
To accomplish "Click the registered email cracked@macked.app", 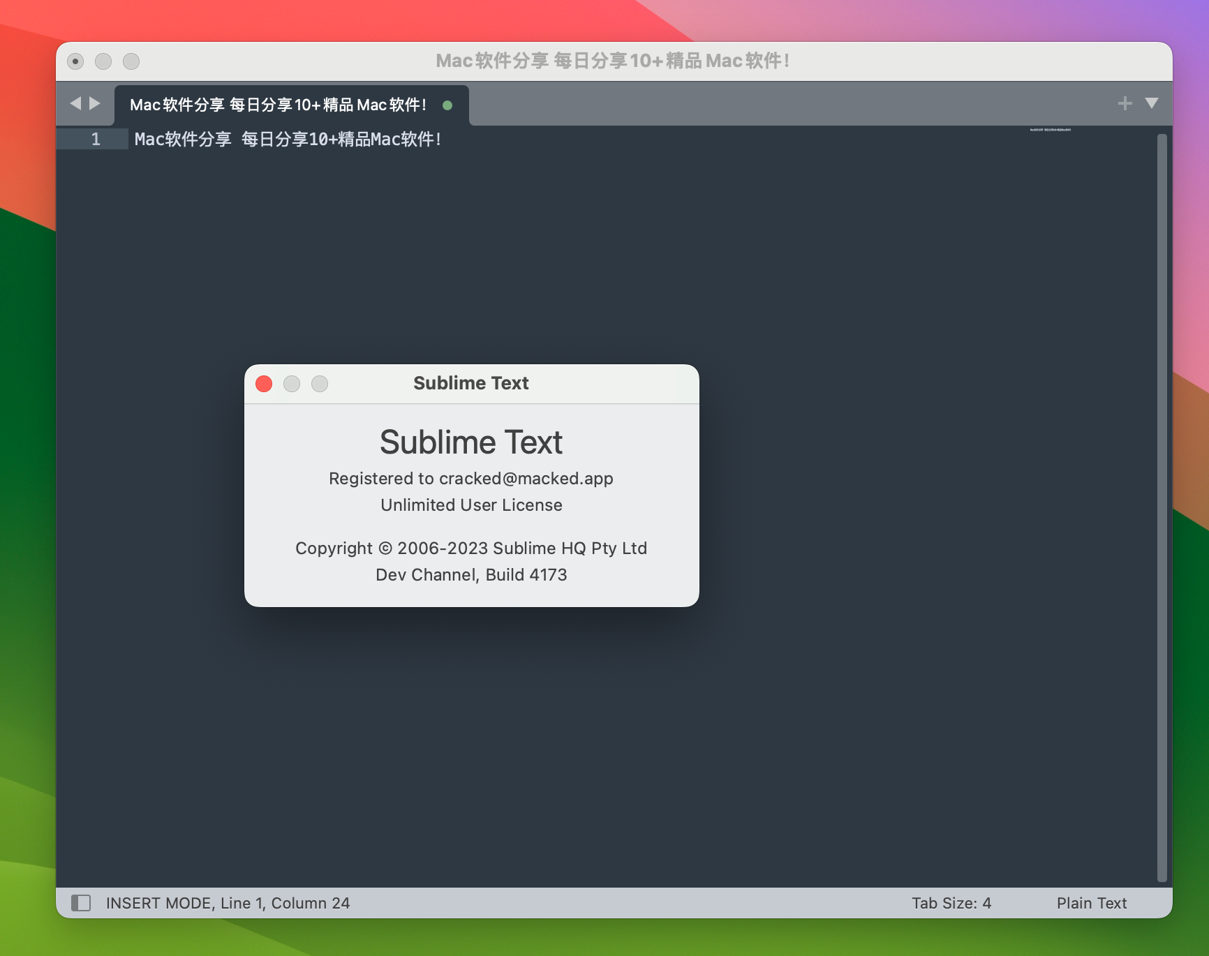I will pyautogui.click(x=526, y=479).
